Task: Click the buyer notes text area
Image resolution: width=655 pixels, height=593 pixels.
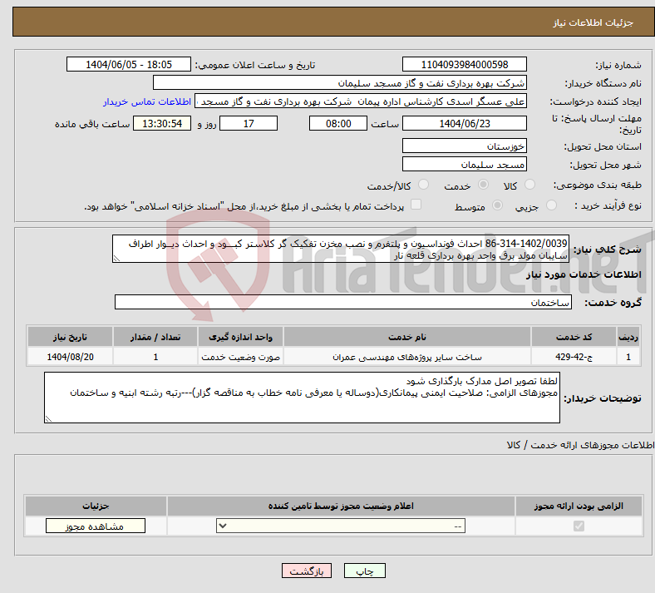Action: coord(302,398)
